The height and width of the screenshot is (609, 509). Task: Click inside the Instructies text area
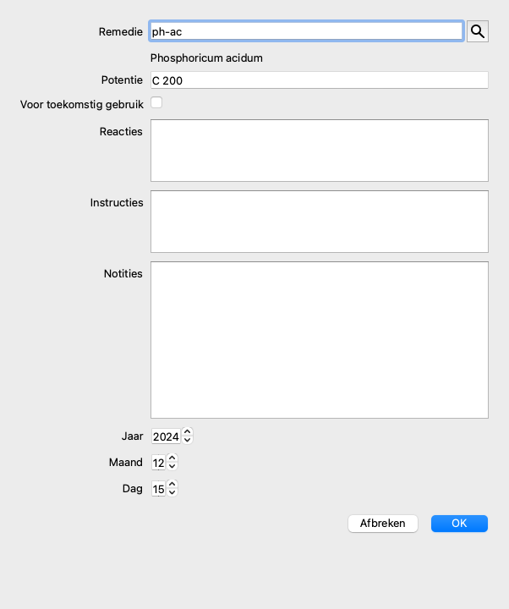[x=319, y=222]
